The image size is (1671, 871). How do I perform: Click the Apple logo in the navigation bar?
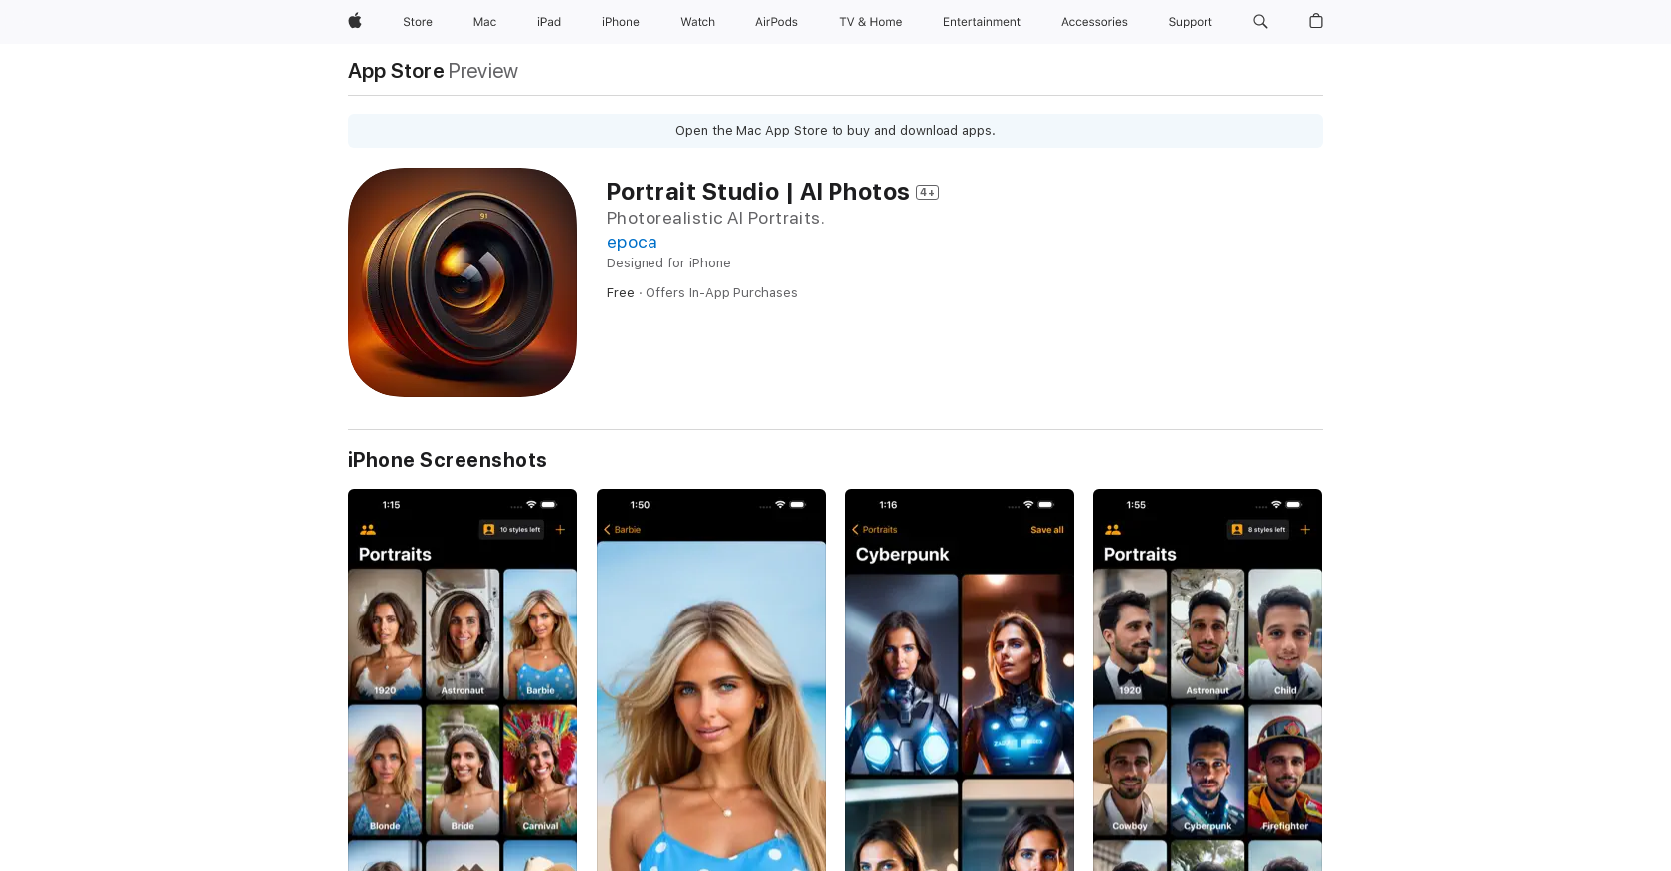[355, 21]
